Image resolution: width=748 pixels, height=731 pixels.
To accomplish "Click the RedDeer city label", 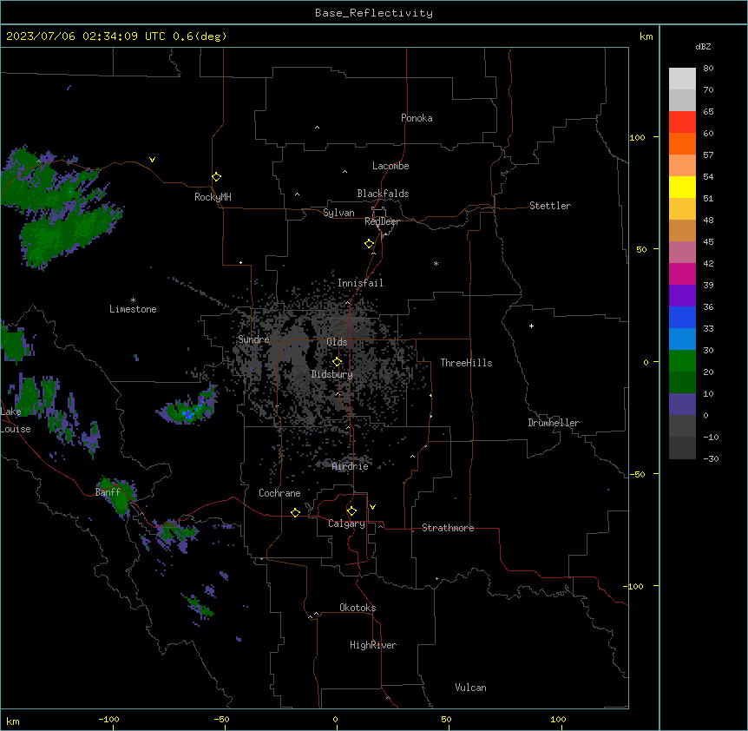I will 382,221.
